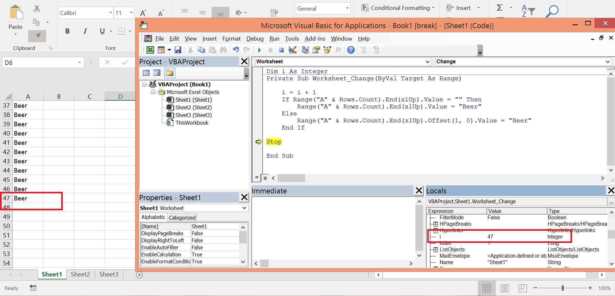The width and height of the screenshot is (615, 296).
Task: Collapse the VBAProject (Book1) tree node
Action: point(145,84)
